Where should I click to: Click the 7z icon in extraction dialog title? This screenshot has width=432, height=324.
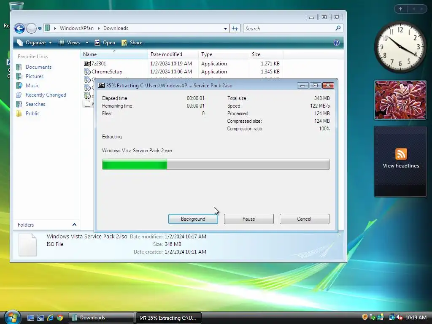[101, 85]
